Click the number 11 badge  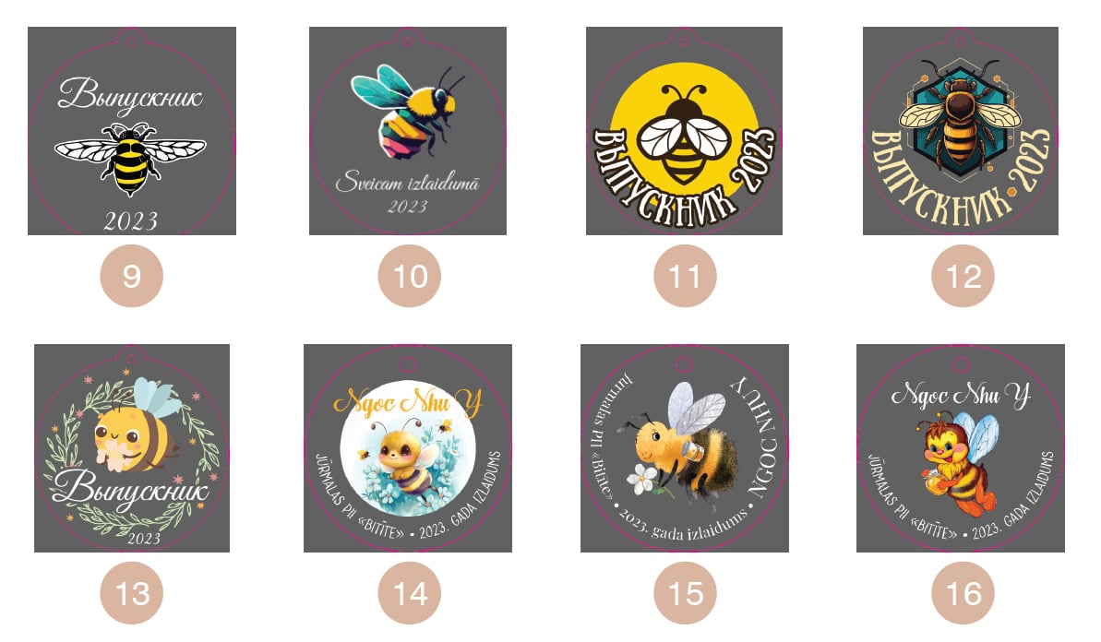[x=686, y=276]
